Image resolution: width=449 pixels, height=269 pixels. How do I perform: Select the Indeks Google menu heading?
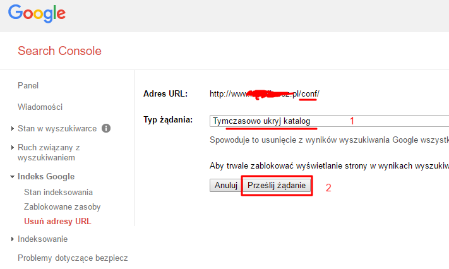[46, 176]
